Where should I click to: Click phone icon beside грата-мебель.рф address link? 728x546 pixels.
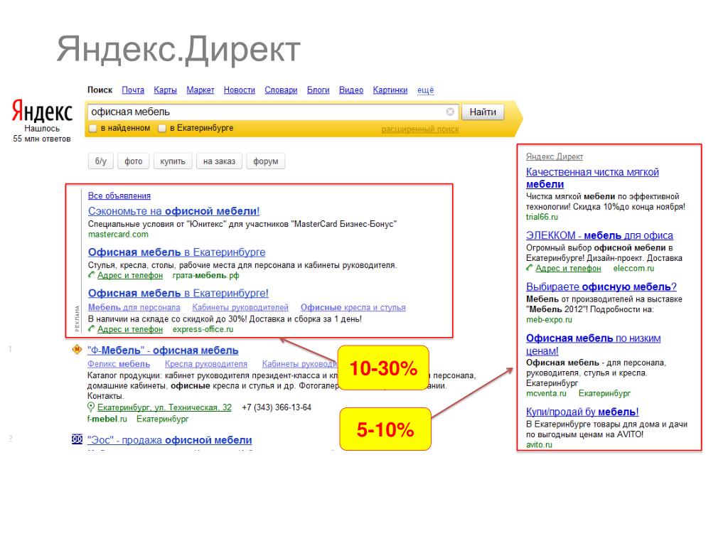tap(92, 275)
